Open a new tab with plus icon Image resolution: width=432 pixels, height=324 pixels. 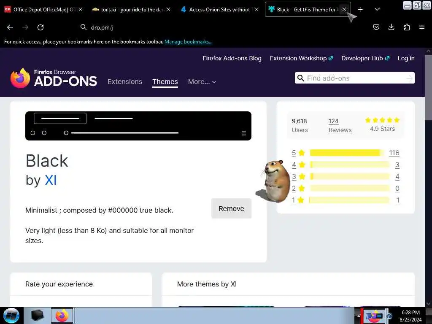pos(360,10)
